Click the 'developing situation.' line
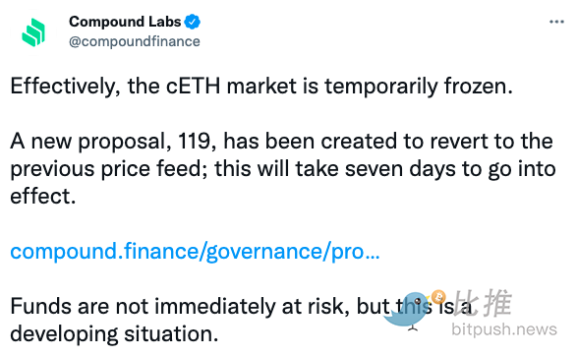Screen dimensions: 577x356 click(114, 334)
